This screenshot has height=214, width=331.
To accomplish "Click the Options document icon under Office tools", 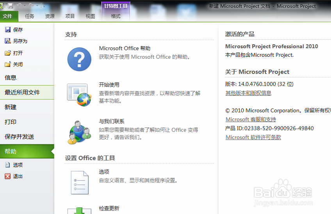I will pyautogui.click(x=80, y=182).
